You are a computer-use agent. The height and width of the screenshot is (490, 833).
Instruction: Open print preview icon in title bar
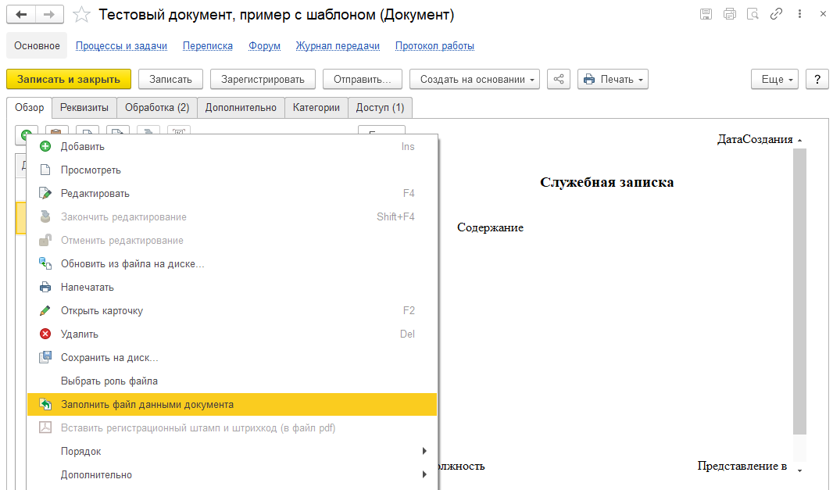[x=753, y=14]
